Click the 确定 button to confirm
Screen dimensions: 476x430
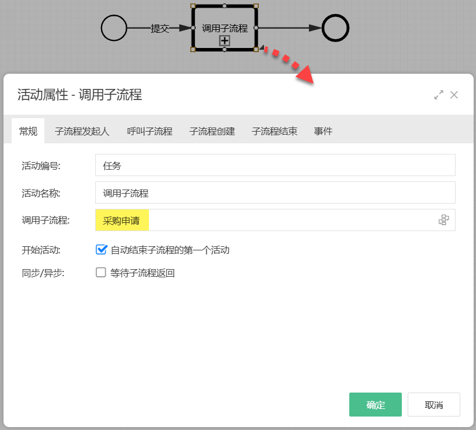point(375,405)
